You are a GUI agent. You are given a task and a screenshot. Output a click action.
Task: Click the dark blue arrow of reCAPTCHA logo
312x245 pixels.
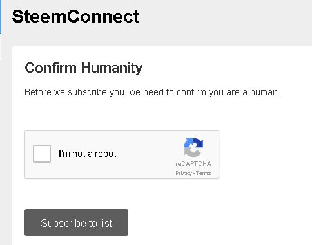tap(199, 143)
